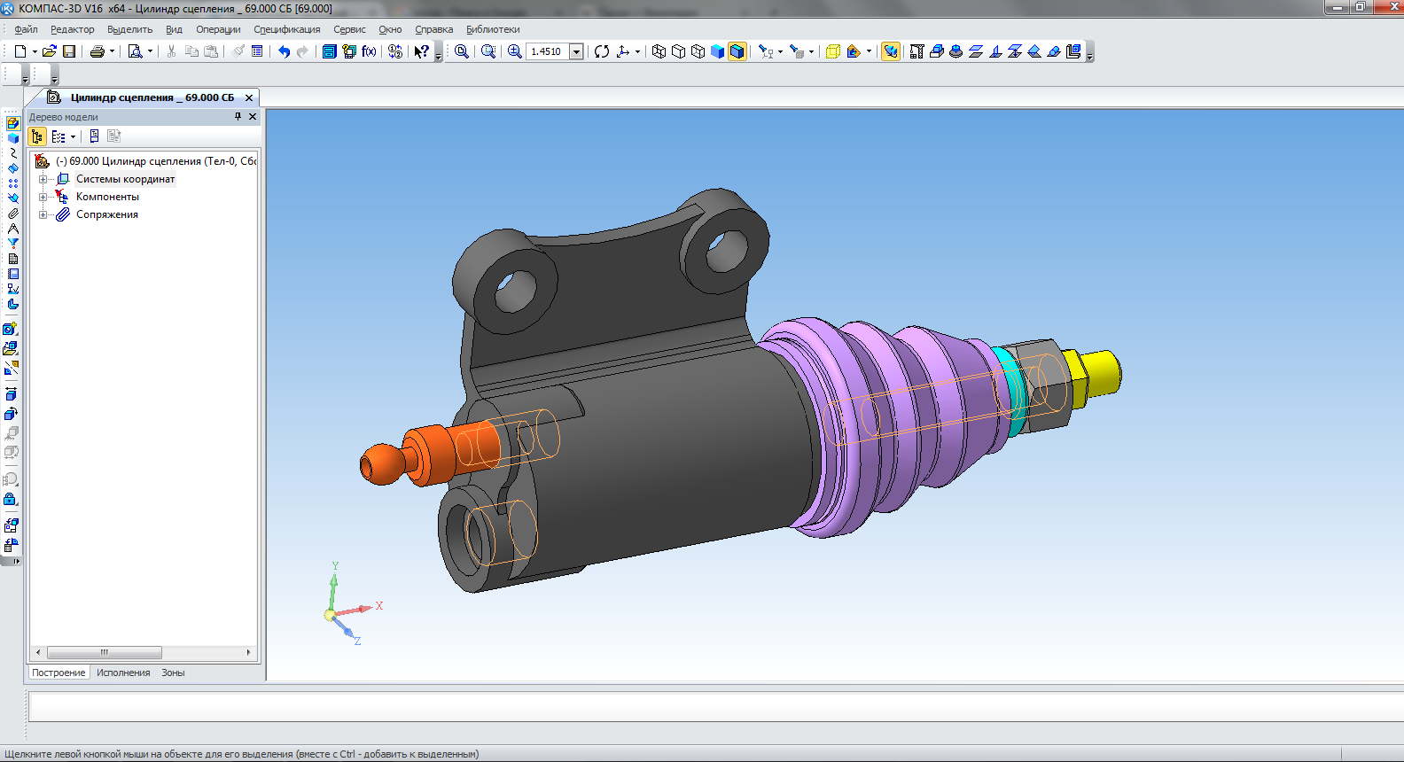Image resolution: width=1404 pixels, height=762 pixels.
Task: Toggle shaded with edges display mode
Action: [737, 51]
